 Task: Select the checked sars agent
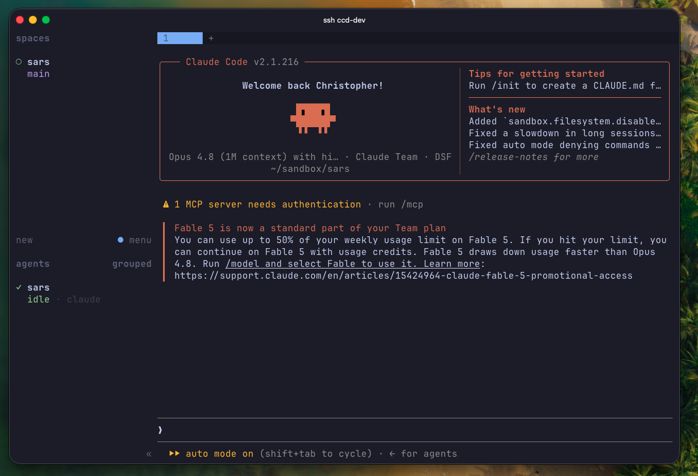pyautogui.click(x=38, y=288)
